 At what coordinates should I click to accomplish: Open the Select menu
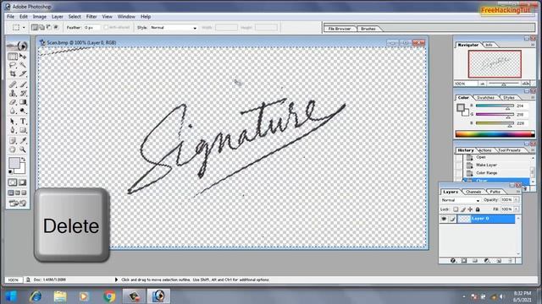tap(75, 17)
